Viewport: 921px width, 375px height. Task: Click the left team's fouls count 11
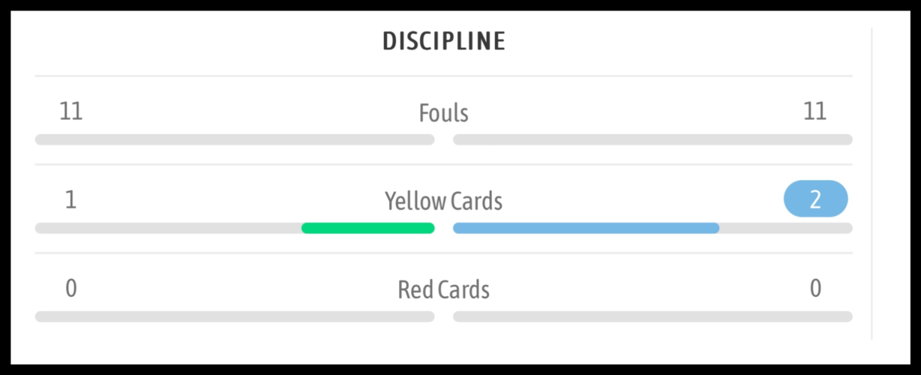[71, 112]
